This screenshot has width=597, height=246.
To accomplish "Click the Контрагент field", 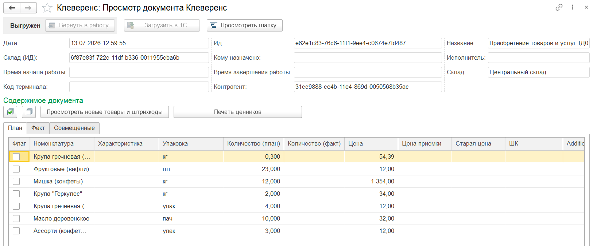I will point(368,87).
